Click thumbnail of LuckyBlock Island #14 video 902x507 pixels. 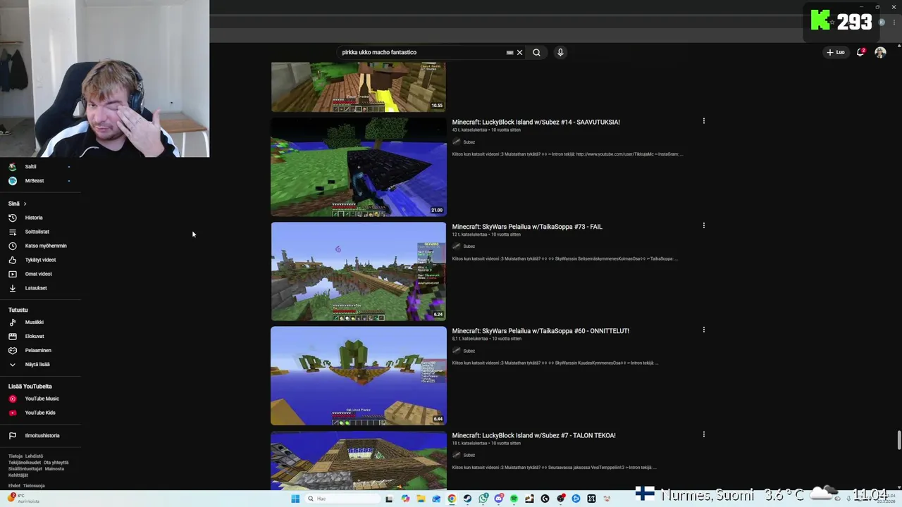pyautogui.click(x=359, y=167)
